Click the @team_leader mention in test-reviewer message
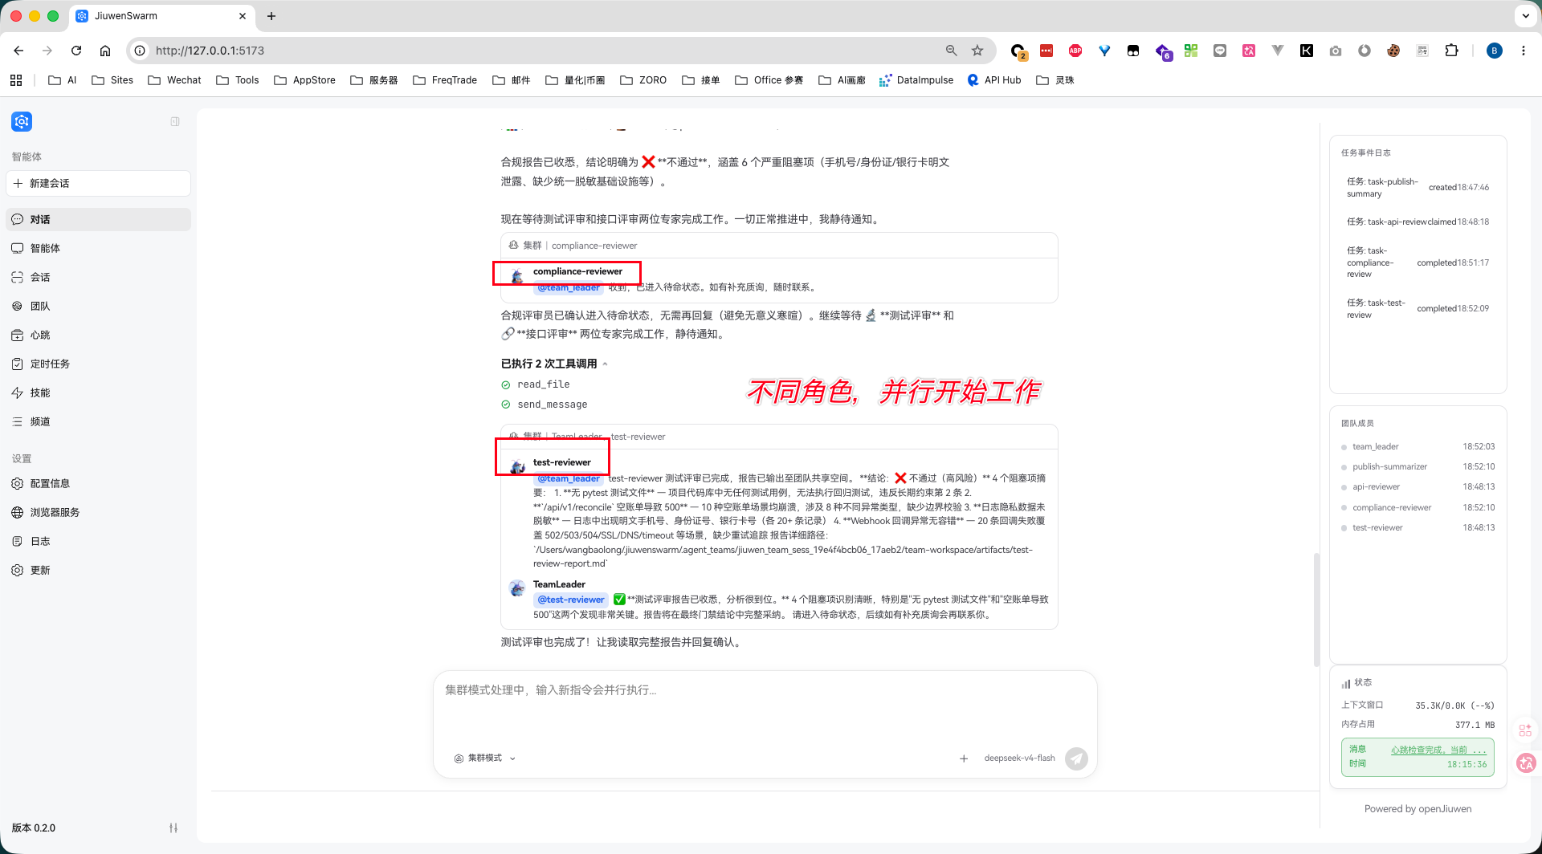This screenshot has height=854, width=1542. click(569, 478)
